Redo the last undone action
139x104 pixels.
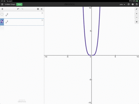tap(22, 9)
